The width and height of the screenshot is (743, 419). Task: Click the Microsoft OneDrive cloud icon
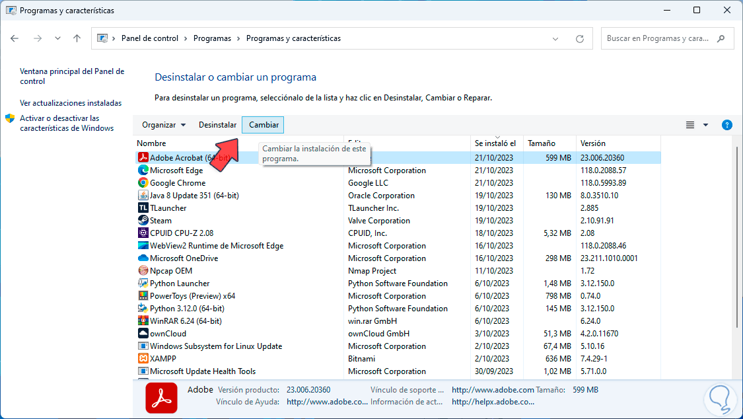(x=143, y=258)
